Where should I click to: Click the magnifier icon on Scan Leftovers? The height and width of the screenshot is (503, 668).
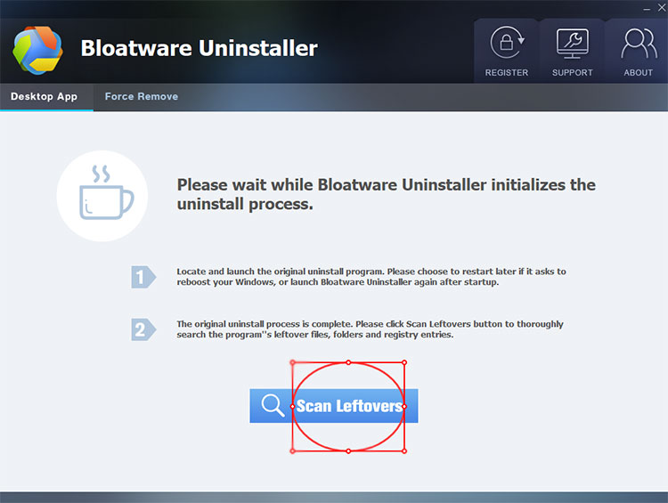coord(273,405)
